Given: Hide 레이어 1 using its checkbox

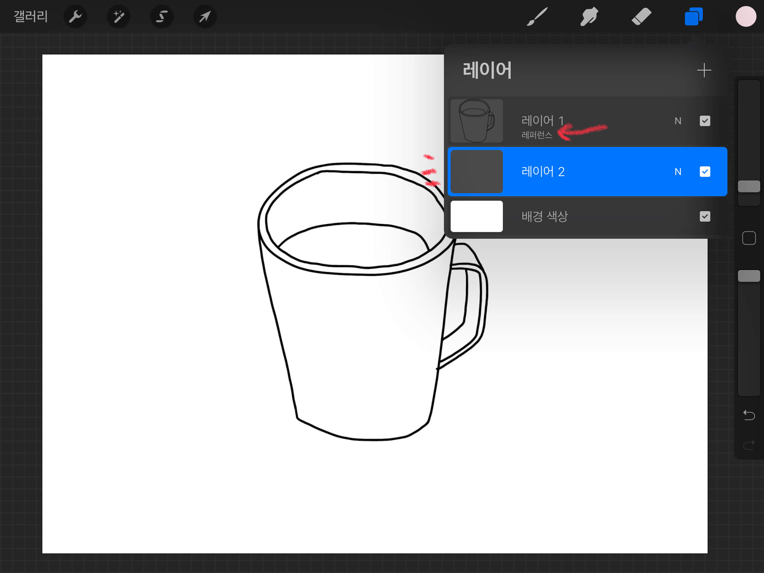Looking at the screenshot, I should click(705, 121).
